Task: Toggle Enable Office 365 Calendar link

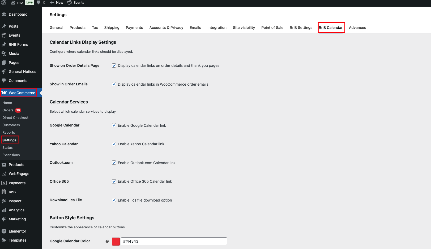Action: [x=114, y=181]
